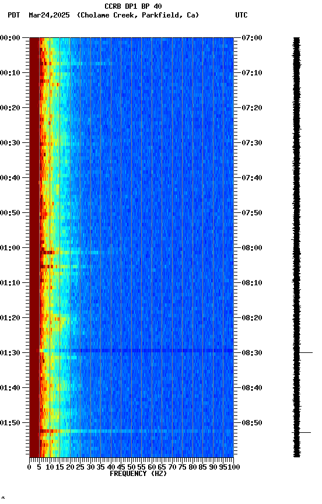Screen dimensions: 322x504
Task: Click the dark blue data gap line at 08:30
Action: click(136, 351)
